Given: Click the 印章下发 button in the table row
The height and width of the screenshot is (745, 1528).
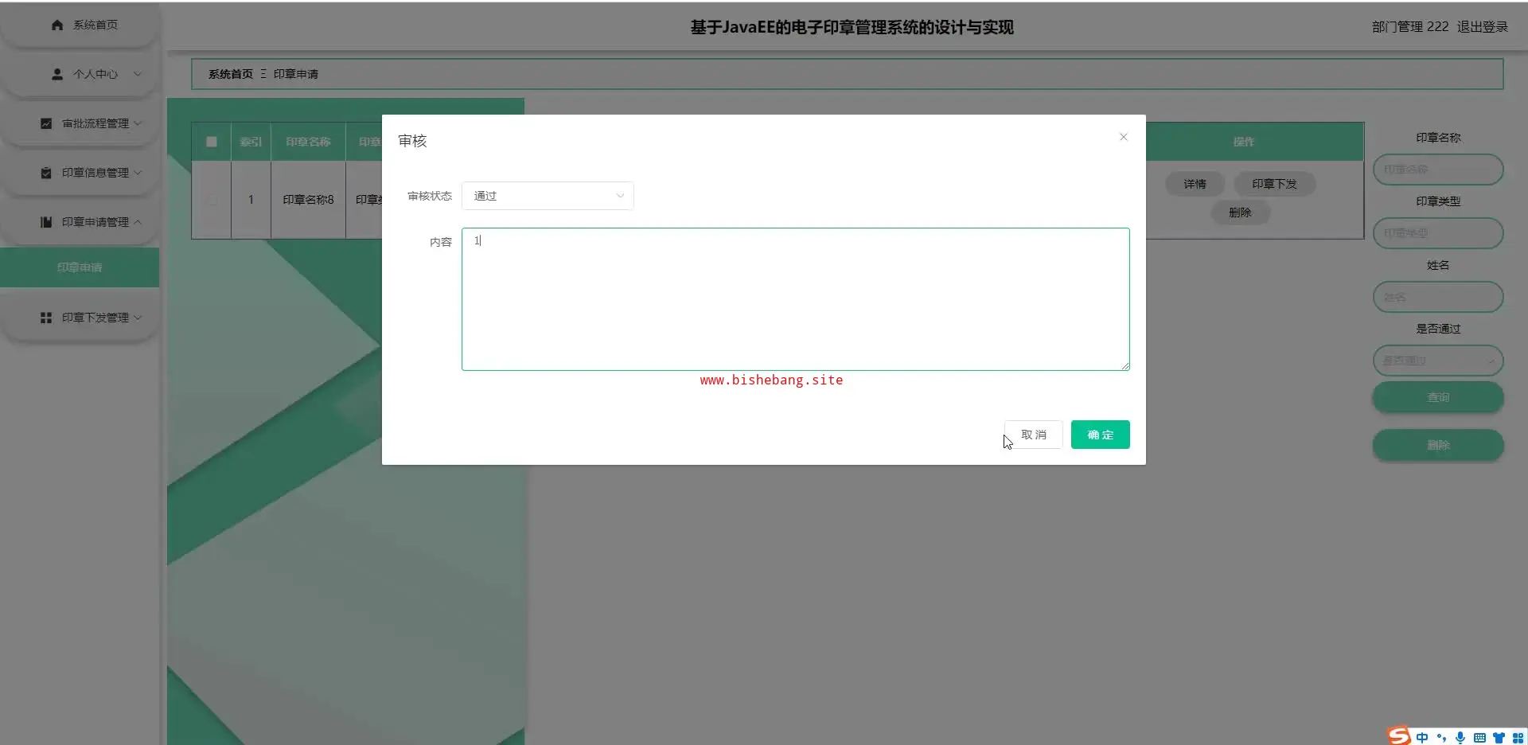Looking at the screenshot, I should [1274, 184].
